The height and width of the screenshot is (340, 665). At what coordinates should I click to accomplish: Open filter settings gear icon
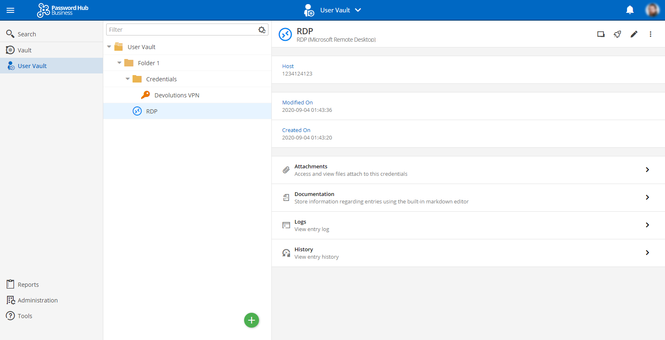262,30
